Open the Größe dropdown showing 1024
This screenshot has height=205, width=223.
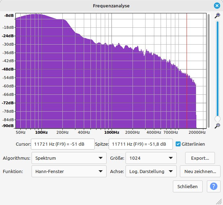tap(151, 158)
